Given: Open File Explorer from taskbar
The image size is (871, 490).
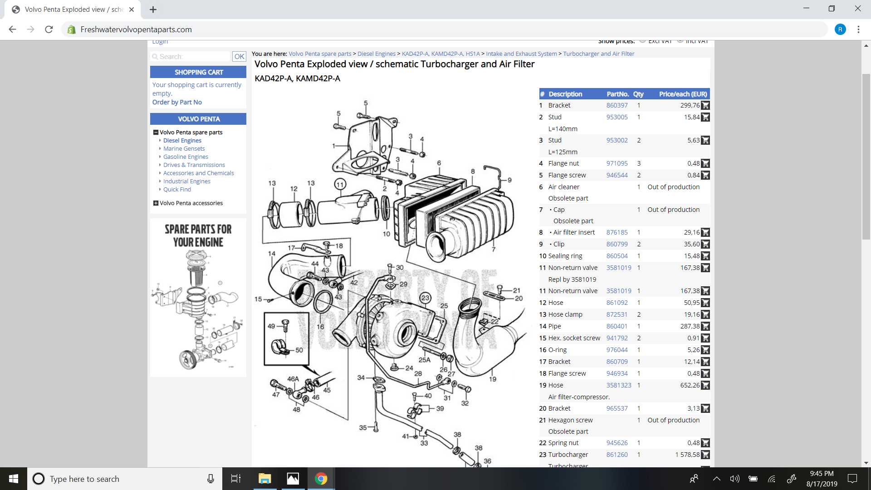Looking at the screenshot, I should 264,479.
